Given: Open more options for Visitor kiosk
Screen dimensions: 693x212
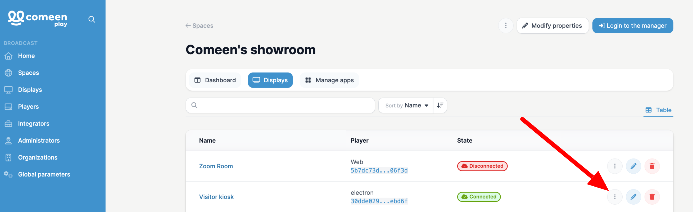Looking at the screenshot, I should 615,197.
